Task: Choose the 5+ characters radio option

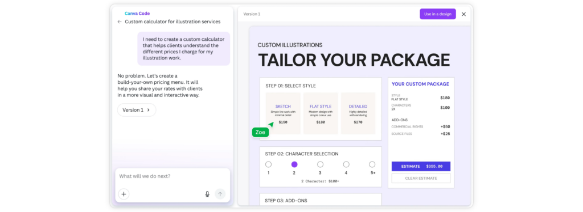Action: click(372, 164)
